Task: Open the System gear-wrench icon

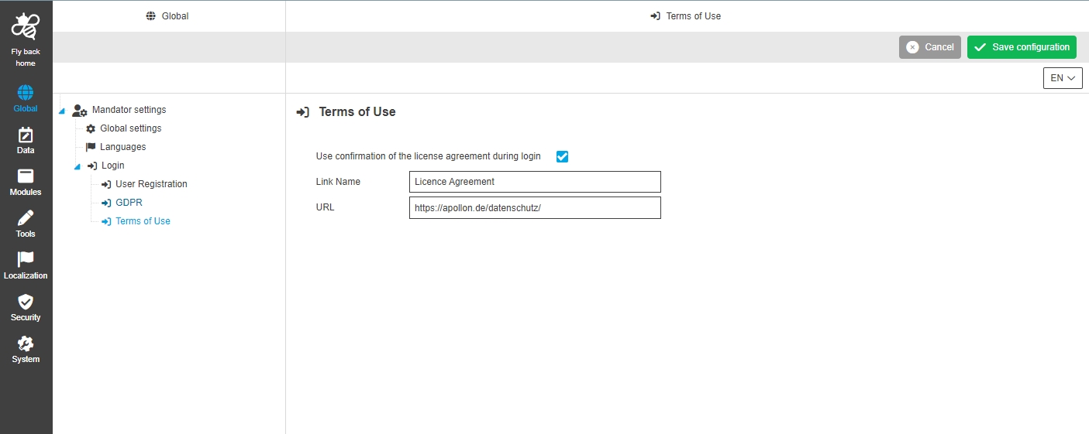Action: (26, 344)
